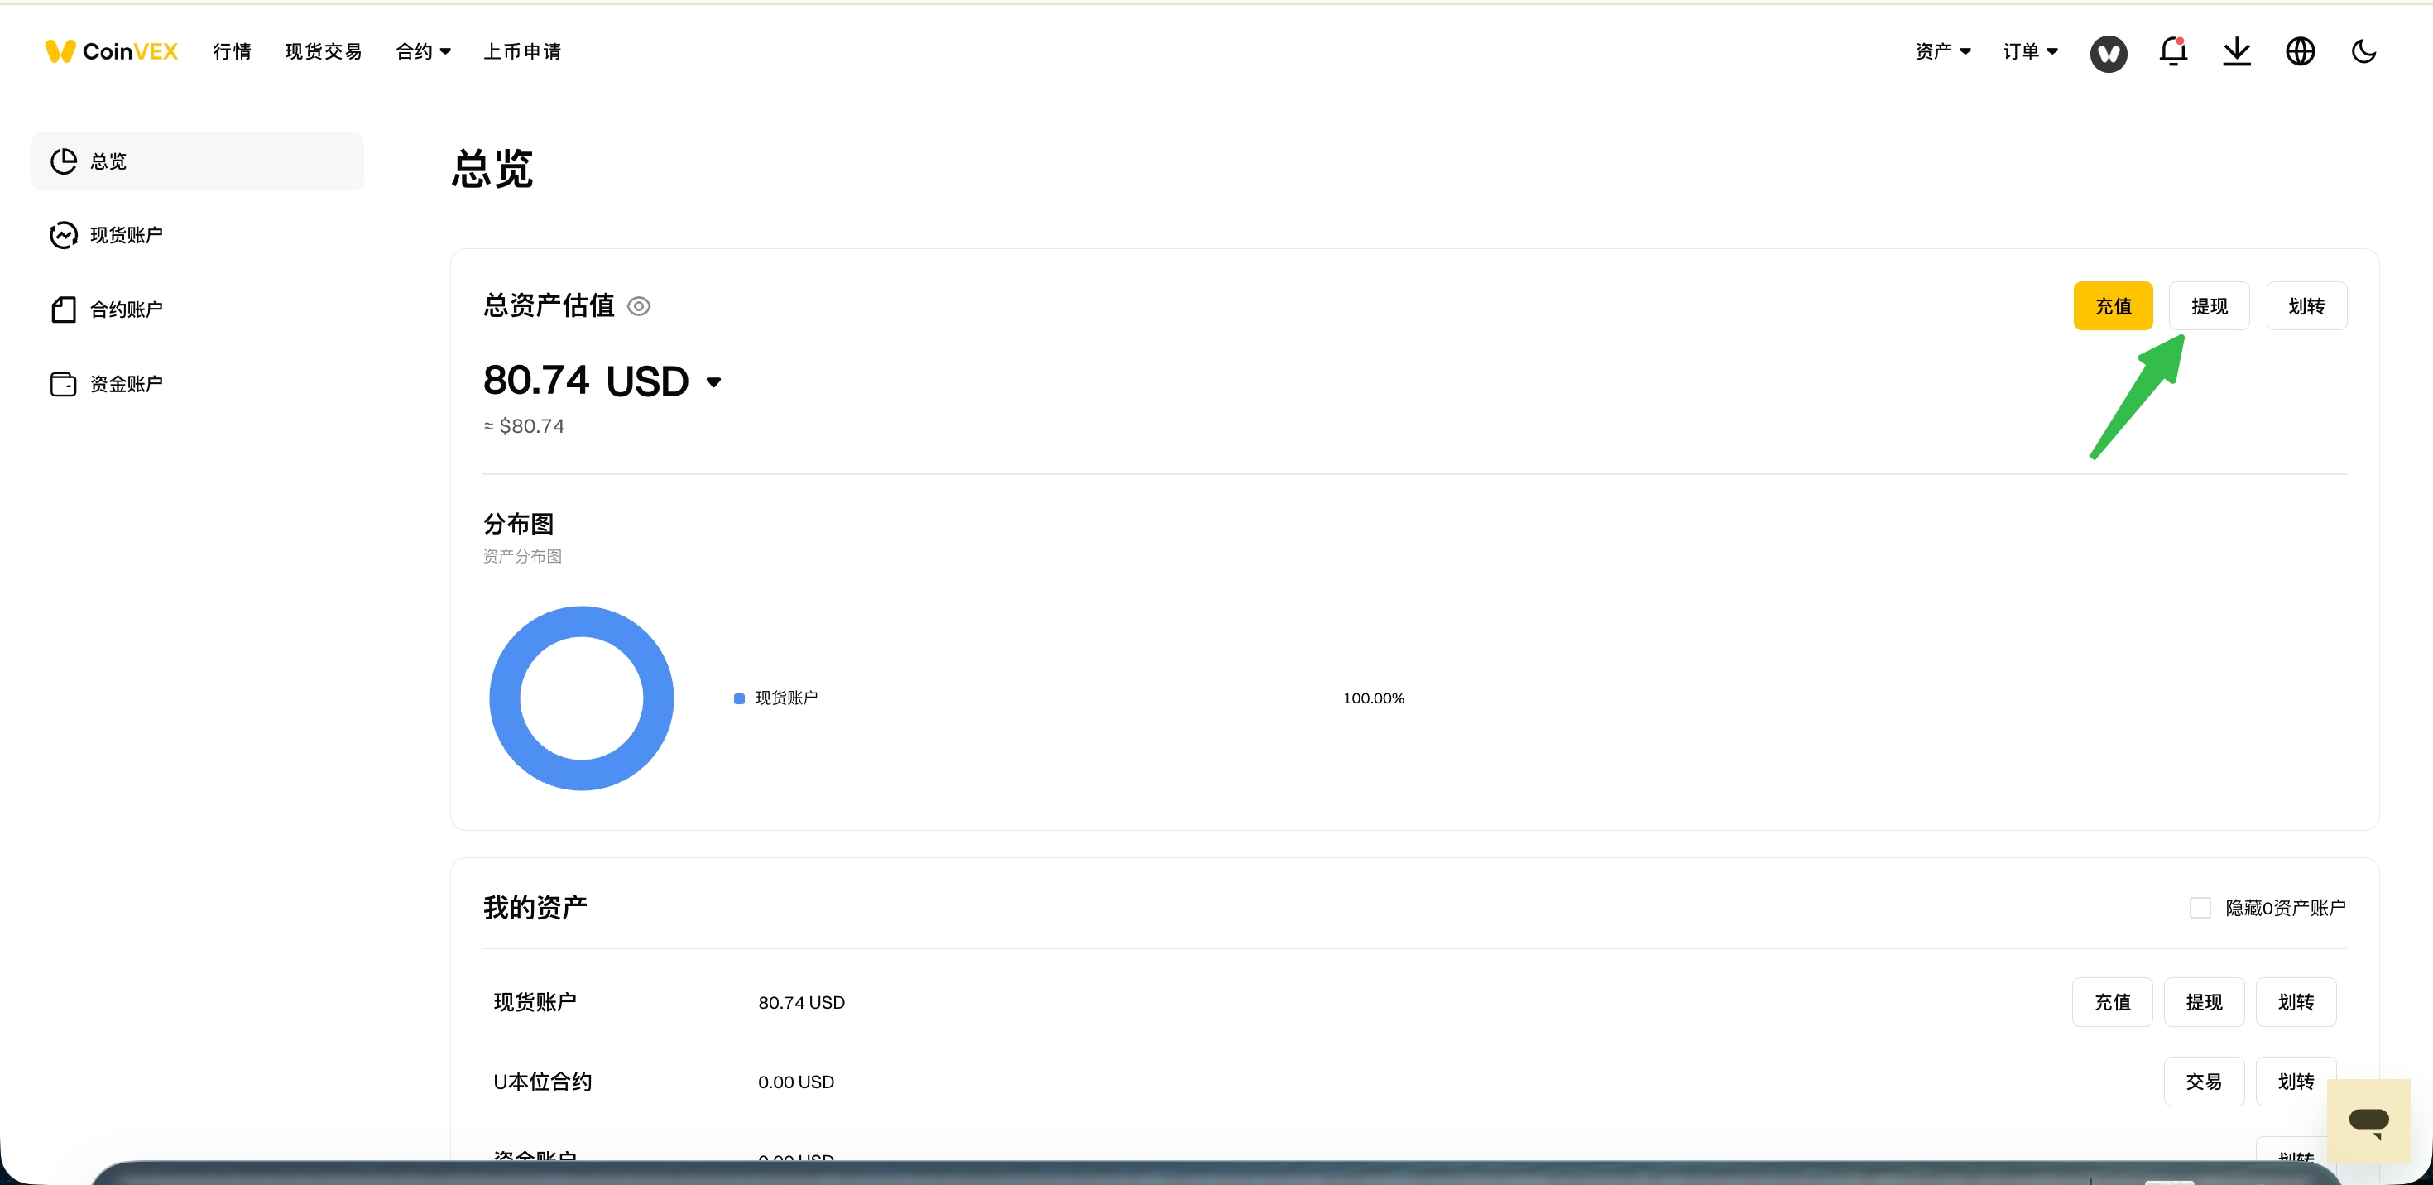Open the user avatar profile icon
Screen dimensions: 2433x1185
[x=2108, y=52]
